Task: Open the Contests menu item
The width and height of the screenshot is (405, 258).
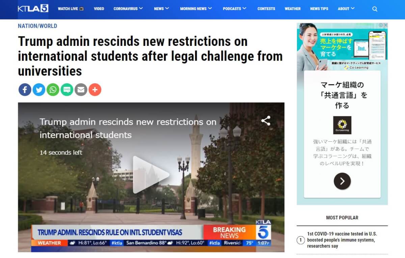Action: [266, 9]
